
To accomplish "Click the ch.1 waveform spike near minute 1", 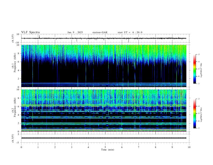I will tap(39, 37).
